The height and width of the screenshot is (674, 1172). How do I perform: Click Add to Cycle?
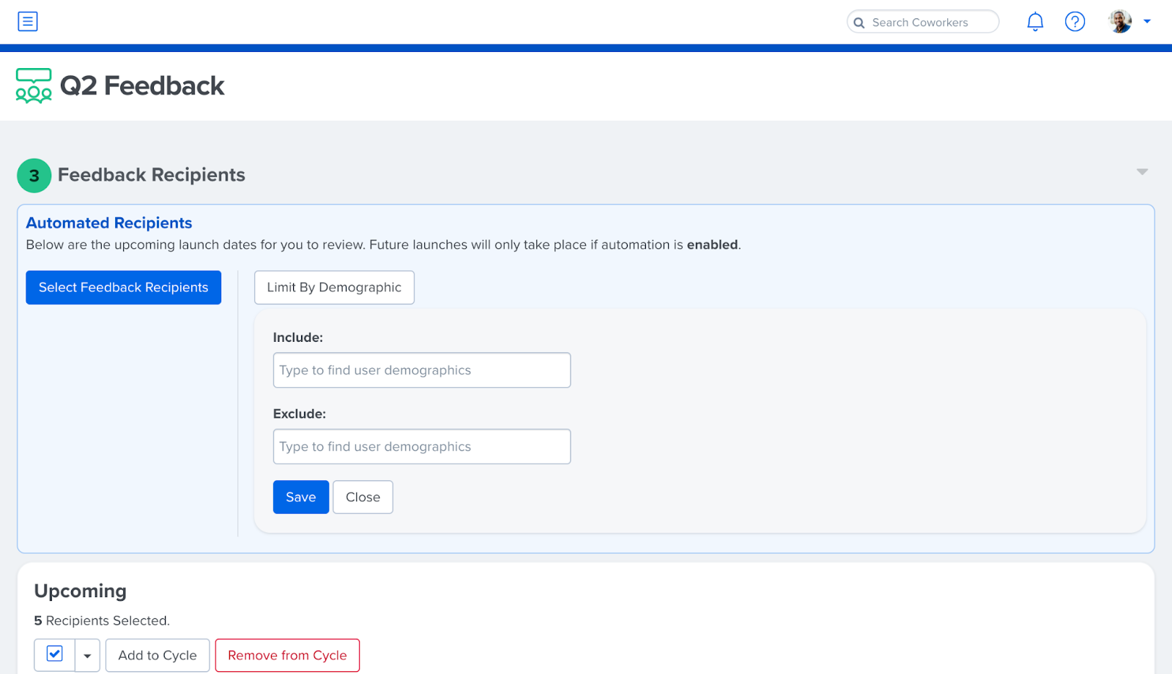157,656
